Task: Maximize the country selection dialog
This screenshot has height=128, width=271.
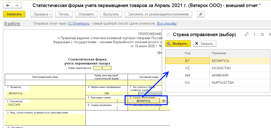Action: 262,34
